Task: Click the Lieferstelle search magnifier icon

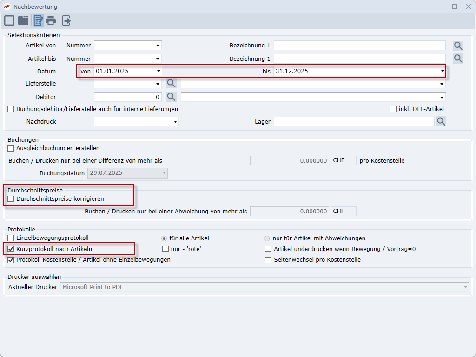Action: coord(172,84)
